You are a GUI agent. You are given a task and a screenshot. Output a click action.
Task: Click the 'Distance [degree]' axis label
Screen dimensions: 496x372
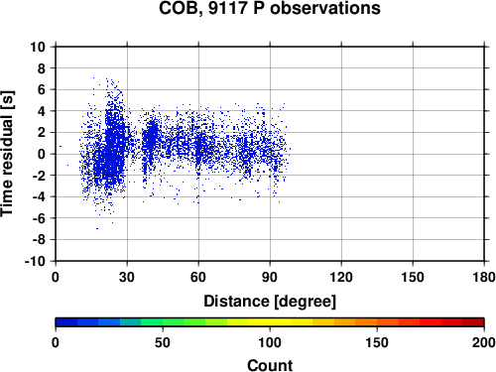click(270, 302)
